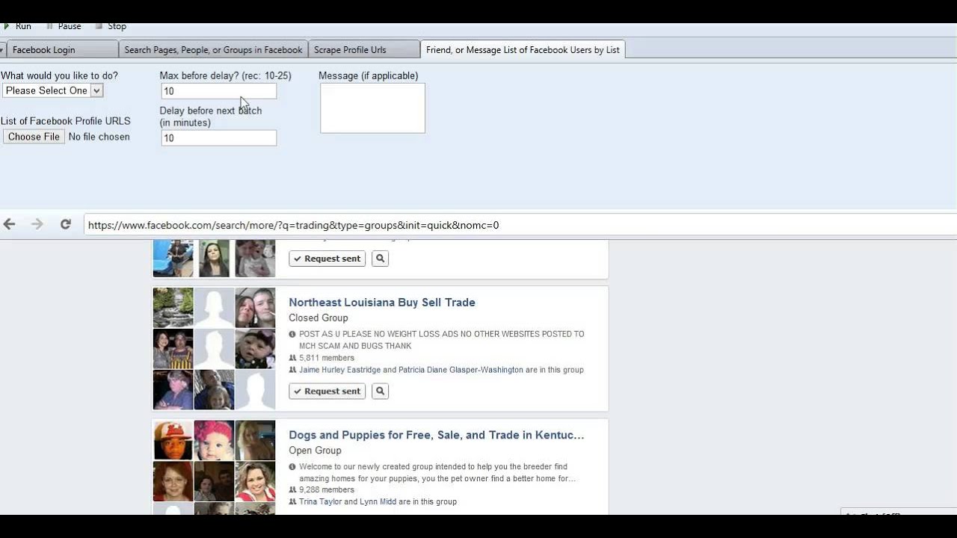Click search icon beside Northeast Louisiana Request sent
957x538 pixels.
point(380,391)
